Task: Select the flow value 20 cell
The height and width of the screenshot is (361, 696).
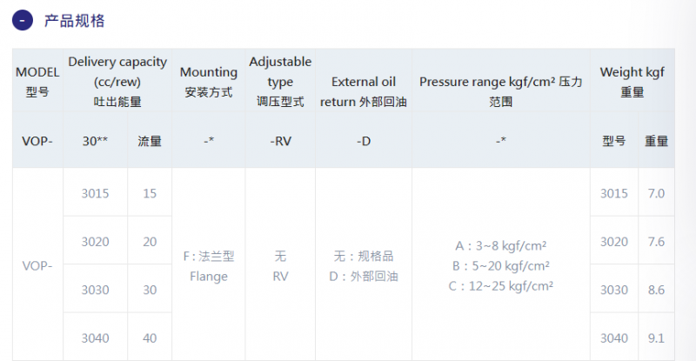Action: click(150, 242)
